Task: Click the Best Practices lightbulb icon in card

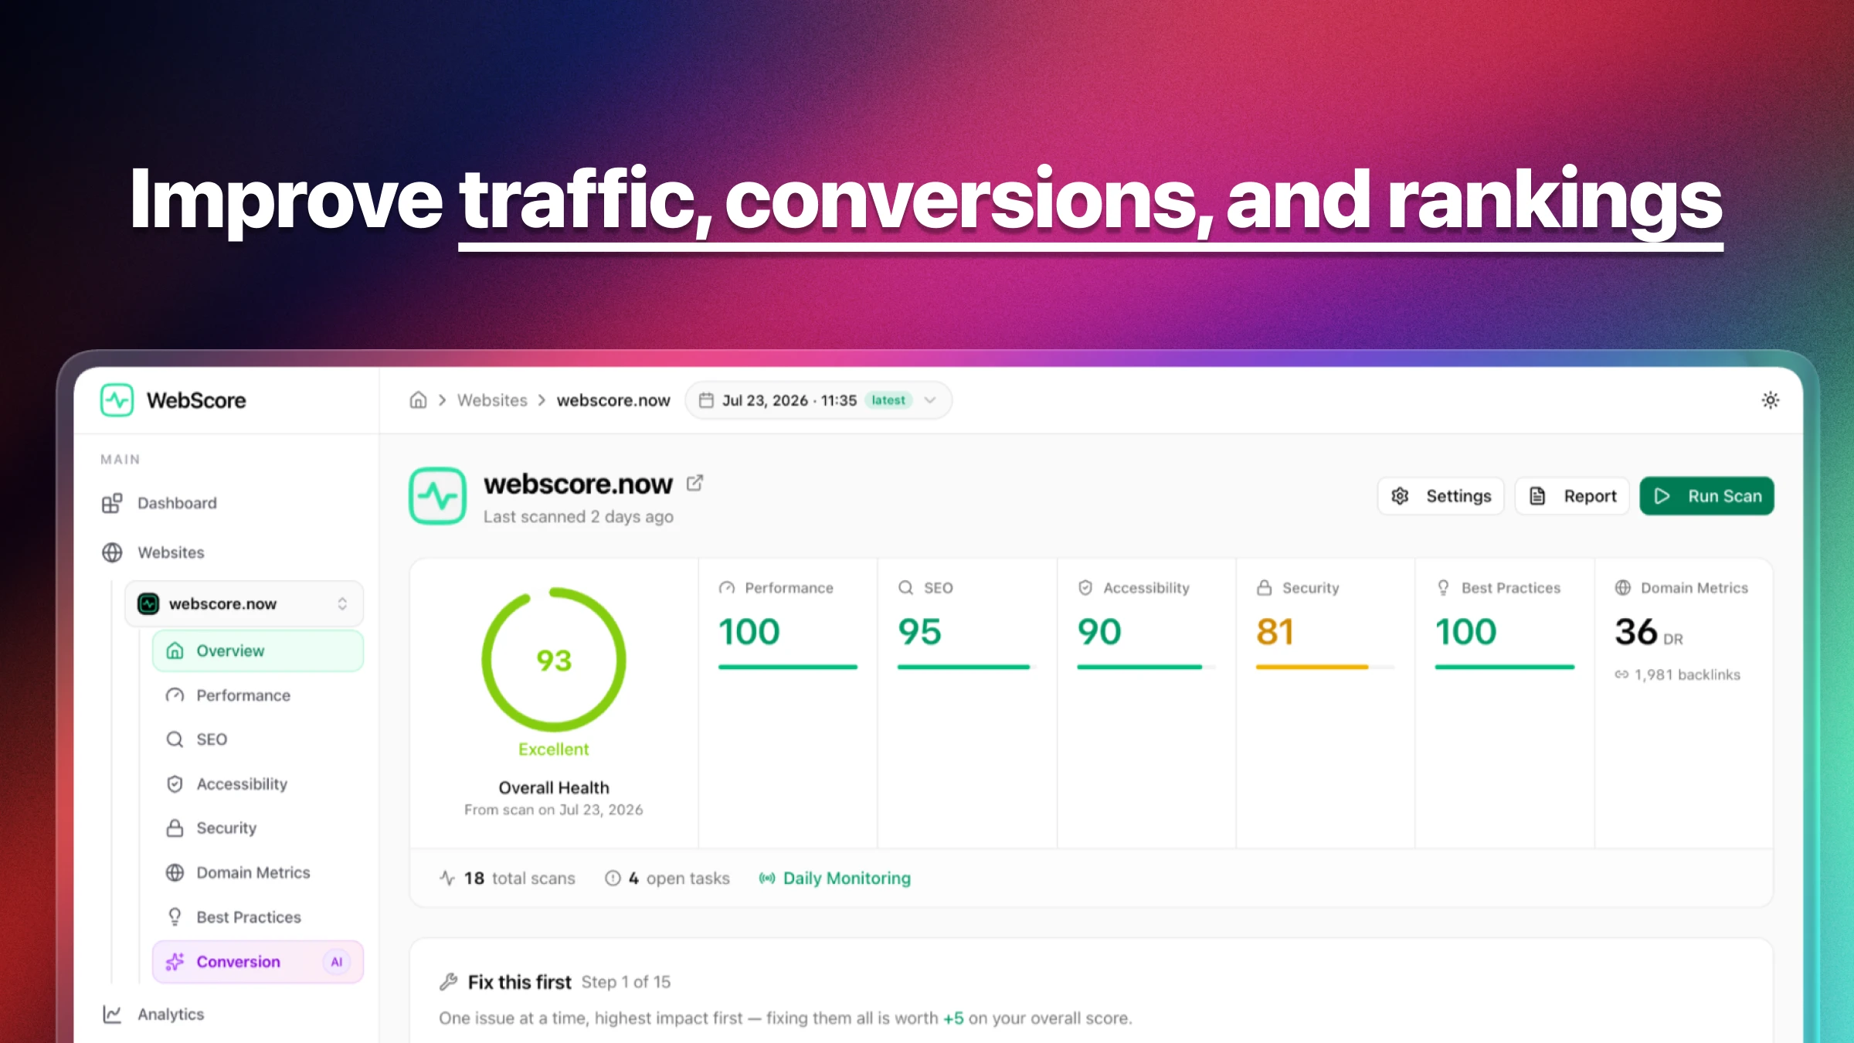Action: [x=1444, y=588]
